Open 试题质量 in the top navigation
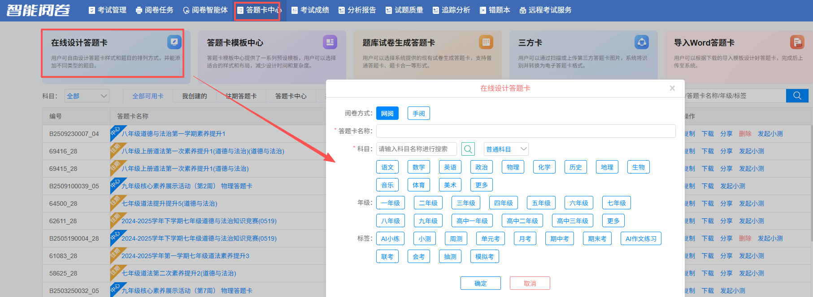813x297 pixels. click(404, 10)
